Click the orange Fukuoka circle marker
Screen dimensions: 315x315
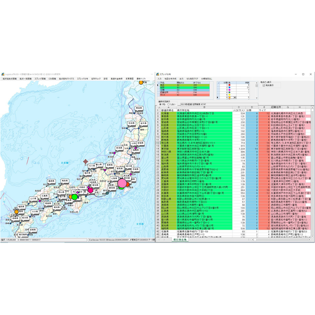click(16, 211)
